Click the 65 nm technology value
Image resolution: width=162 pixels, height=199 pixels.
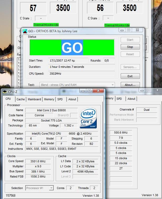pyautogui.click(x=33, y=125)
